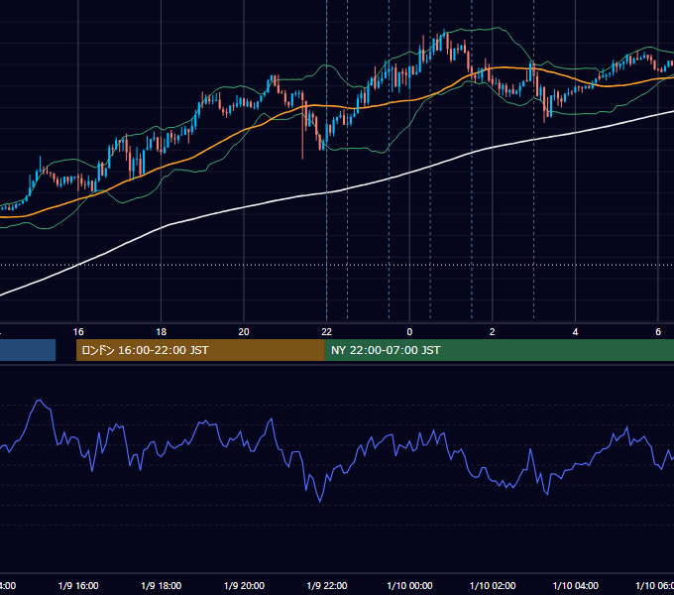This screenshot has height=595, width=674.
Task: Click the 2 hour label on the upper time axis
Action: click(x=493, y=332)
